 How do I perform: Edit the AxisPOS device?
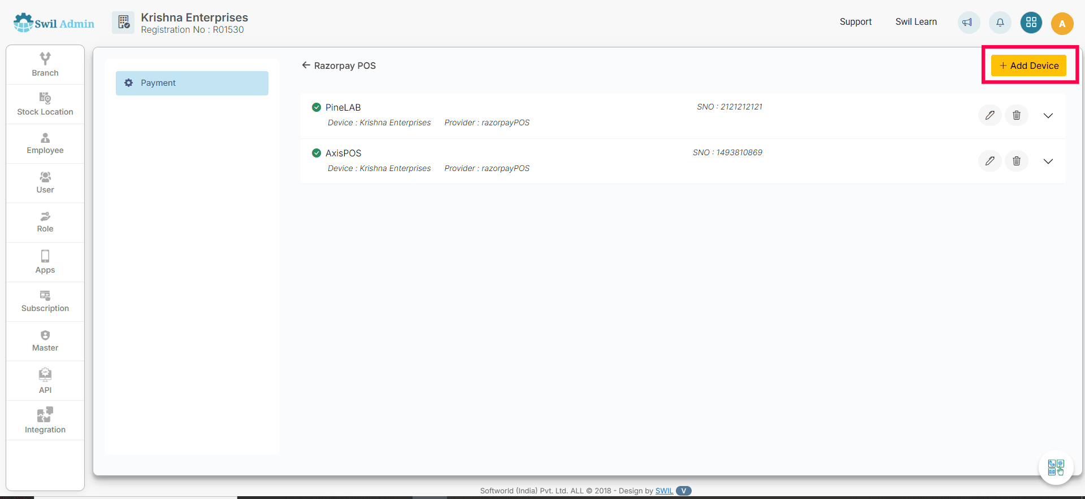click(x=990, y=161)
